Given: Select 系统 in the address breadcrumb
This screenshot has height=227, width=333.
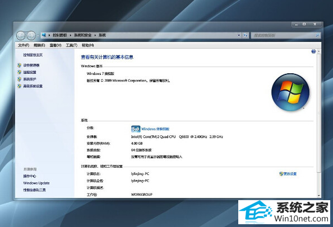Looking at the screenshot, I should click(102, 35).
